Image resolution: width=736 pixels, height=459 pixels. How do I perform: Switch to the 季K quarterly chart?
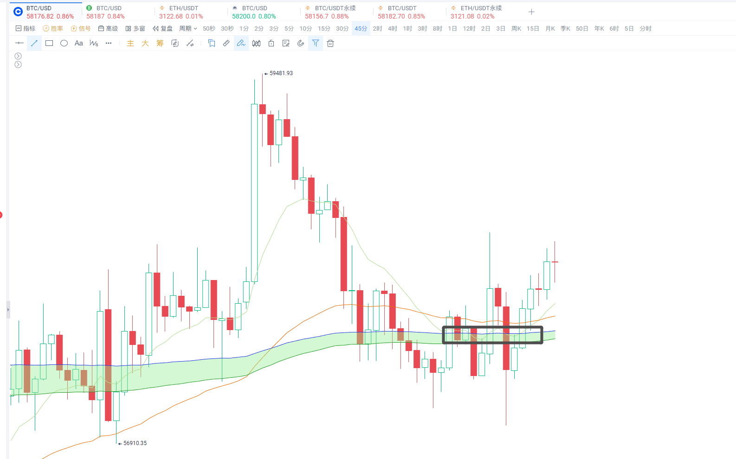click(565, 28)
